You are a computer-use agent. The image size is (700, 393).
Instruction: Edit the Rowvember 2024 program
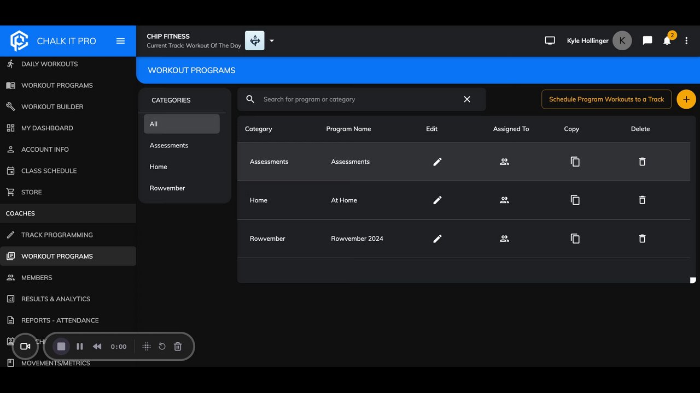click(437, 239)
